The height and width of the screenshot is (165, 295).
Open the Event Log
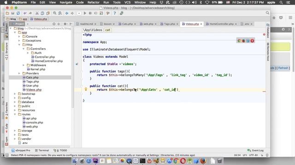(255, 150)
